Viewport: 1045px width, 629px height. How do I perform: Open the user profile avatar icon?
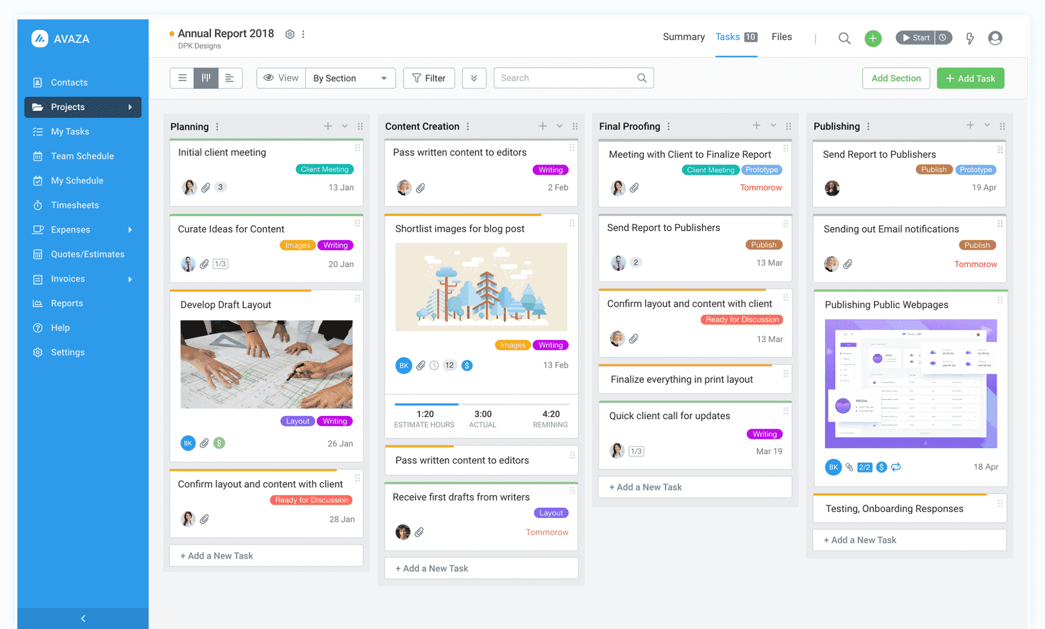[x=995, y=38]
